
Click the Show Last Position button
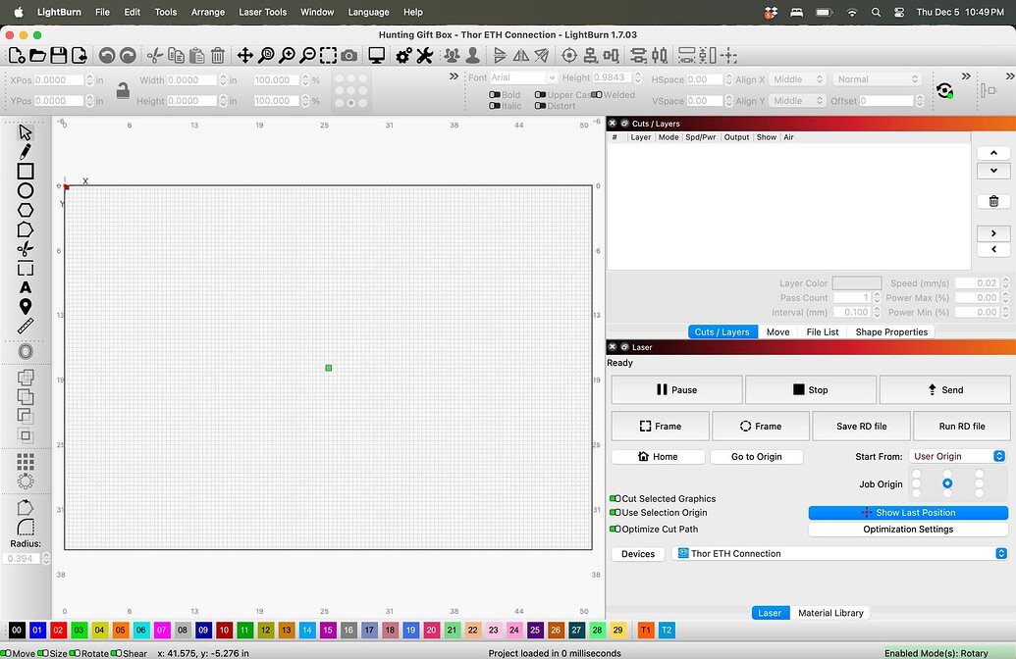tap(907, 512)
